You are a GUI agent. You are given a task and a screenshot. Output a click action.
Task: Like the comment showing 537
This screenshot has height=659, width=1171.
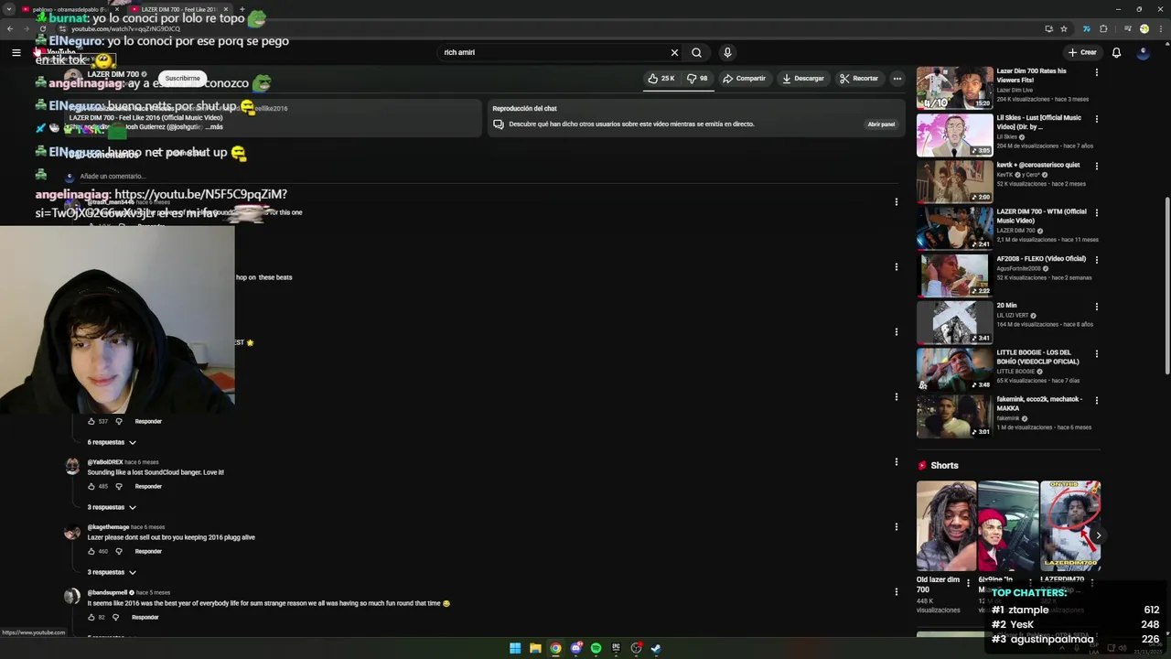pyautogui.click(x=91, y=421)
